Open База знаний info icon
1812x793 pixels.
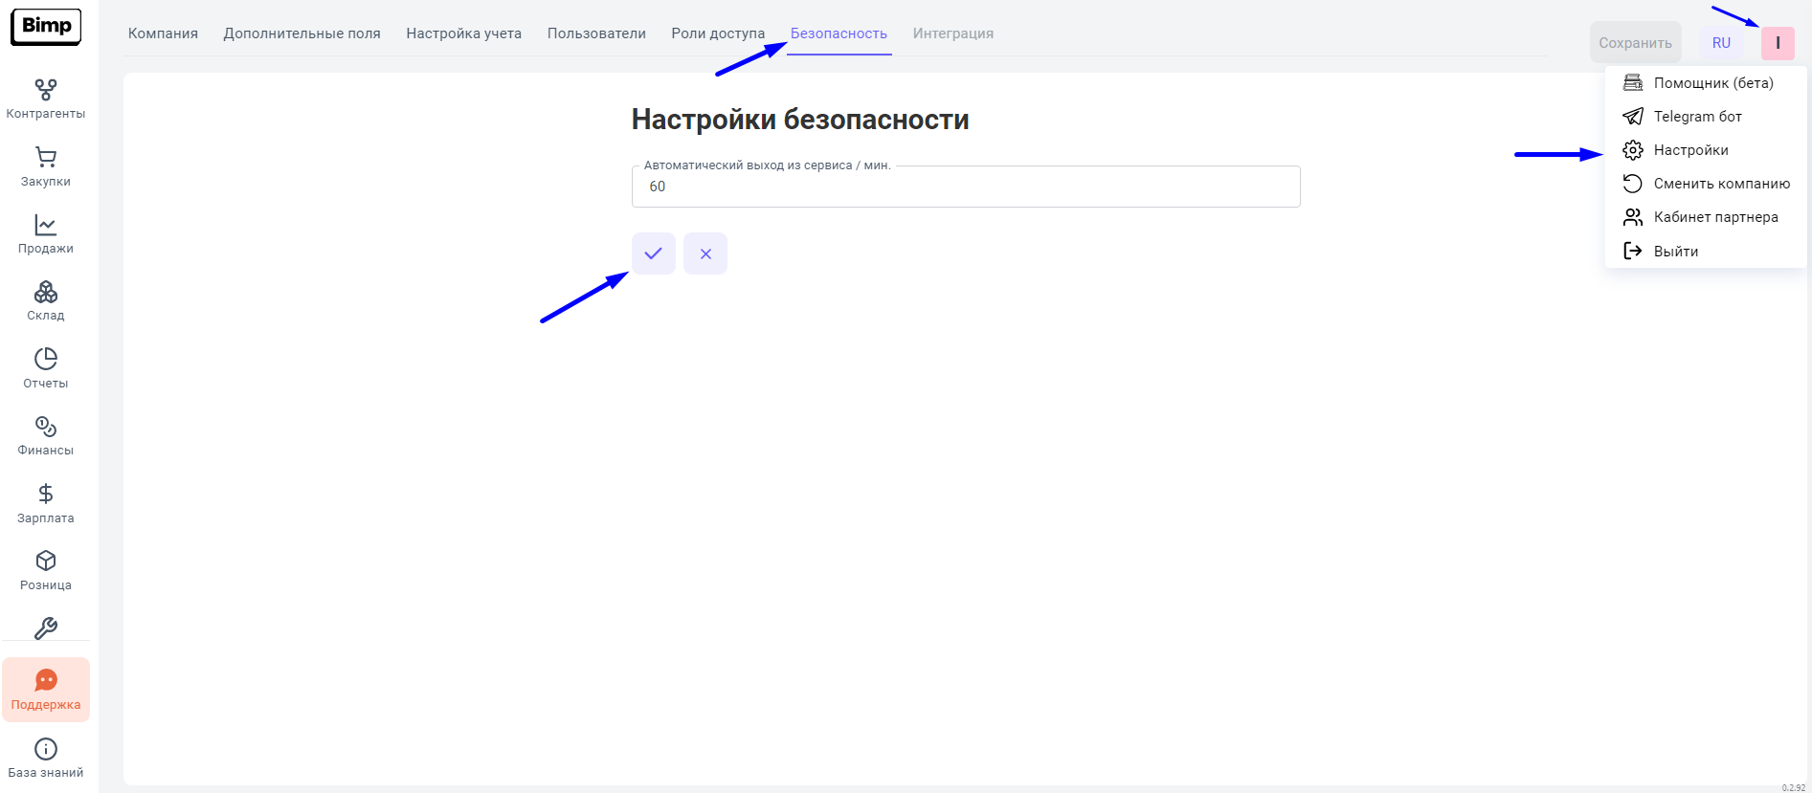point(45,758)
